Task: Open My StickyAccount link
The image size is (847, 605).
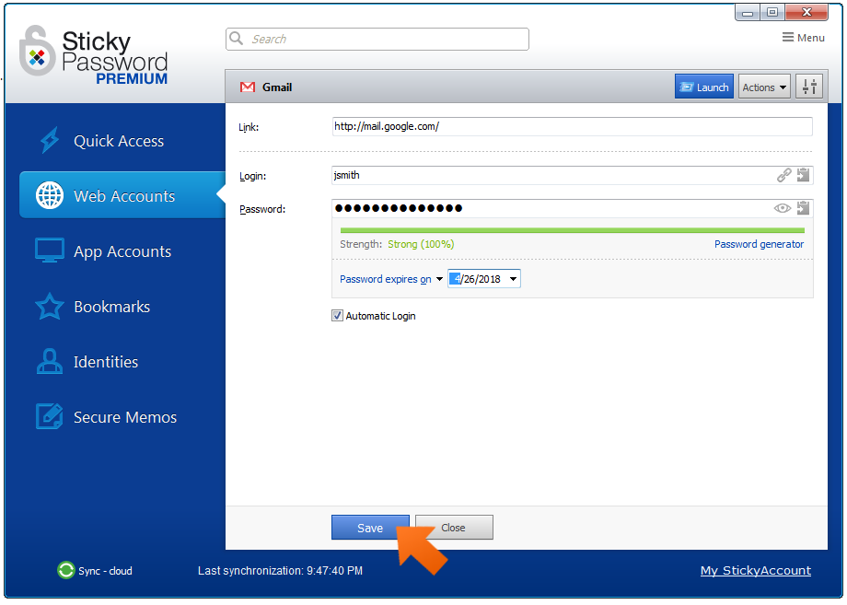Action: [755, 570]
